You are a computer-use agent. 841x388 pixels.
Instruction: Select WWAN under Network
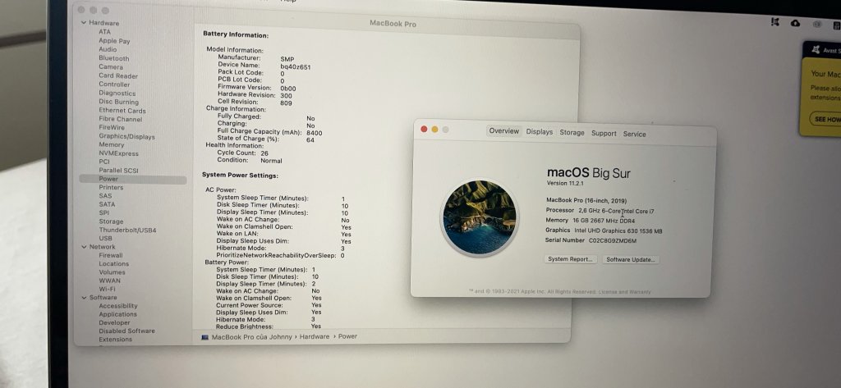pyautogui.click(x=109, y=281)
